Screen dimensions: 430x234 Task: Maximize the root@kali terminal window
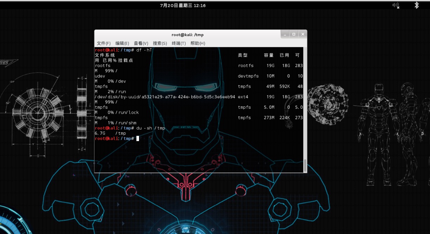(x=294, y=34)
